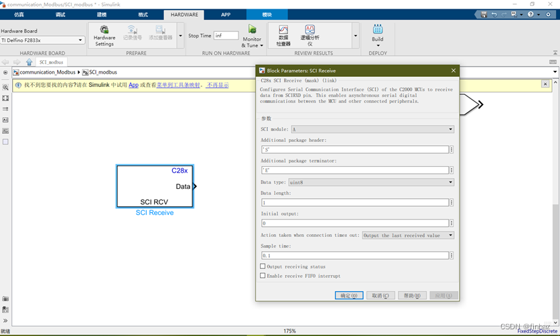Screen dimensions: 560x336
Task: Switch to the 格式 (Format) tab
Action: (x=143, y=15)
